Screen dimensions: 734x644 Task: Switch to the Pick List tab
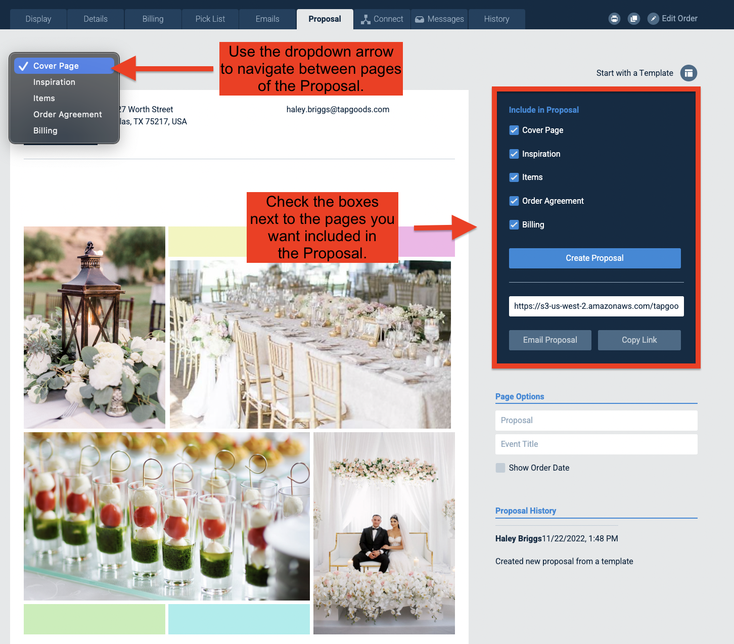tap(210, 19)
